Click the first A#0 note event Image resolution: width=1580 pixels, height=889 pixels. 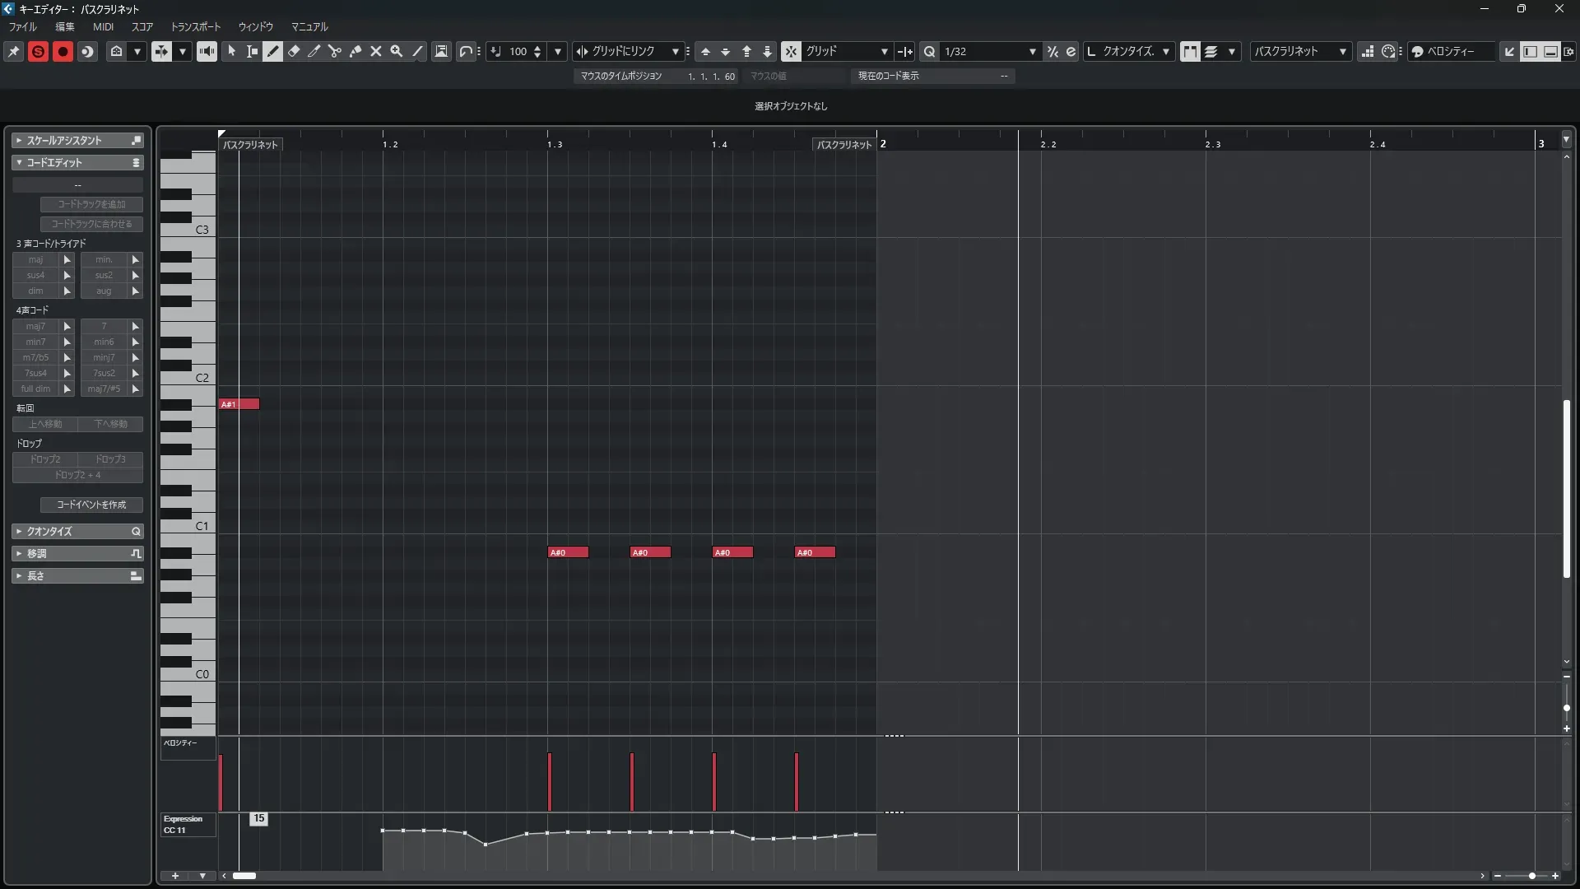568,552
